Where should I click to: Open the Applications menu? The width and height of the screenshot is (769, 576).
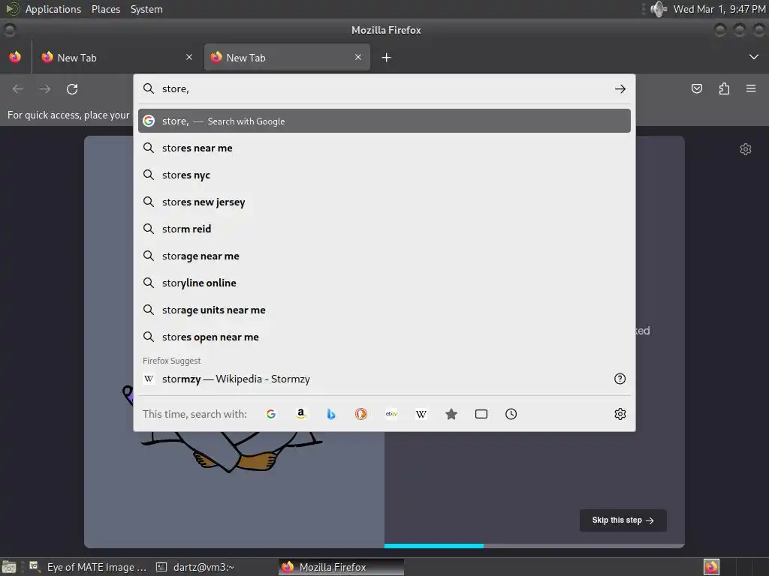(53, 9)
